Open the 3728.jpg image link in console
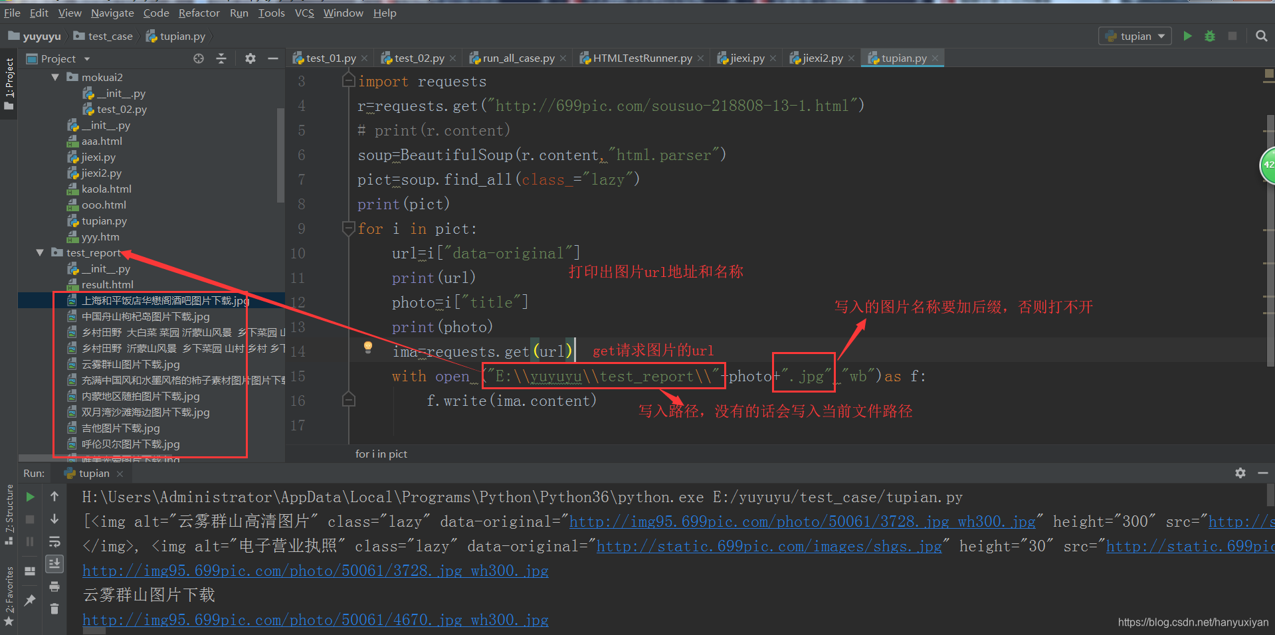 coord(315,571)
